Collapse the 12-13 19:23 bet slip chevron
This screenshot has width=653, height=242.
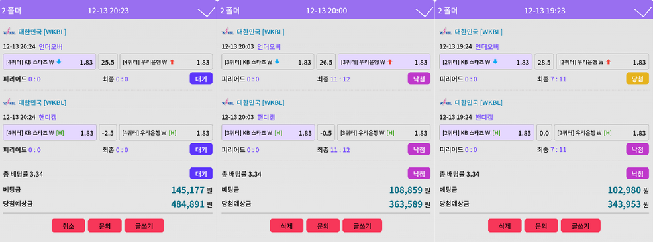pos(642,12)
